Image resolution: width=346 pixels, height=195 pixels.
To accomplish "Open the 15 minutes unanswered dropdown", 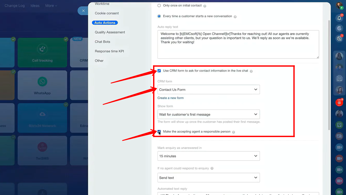I will tap(208, 156).
